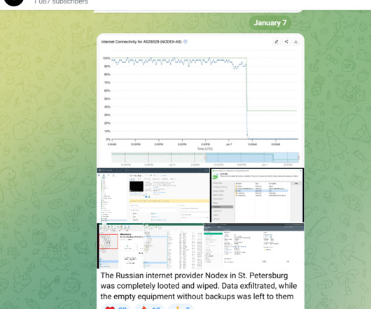Toggle the heart reaction on the post
This screenshot has width=371, height=309.
(116, 307)
